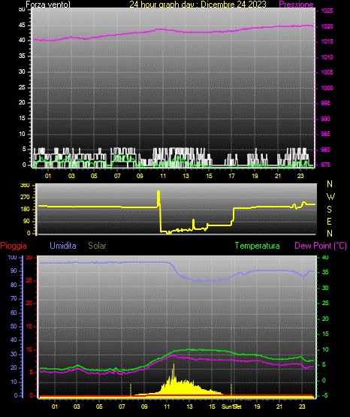350x417 pixels.
Task: Click the 40 temperature axis value
Action: tap(325, 257)
